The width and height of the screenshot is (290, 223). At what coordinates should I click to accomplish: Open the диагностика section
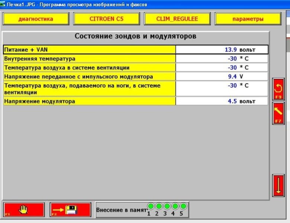pos(36,19)
